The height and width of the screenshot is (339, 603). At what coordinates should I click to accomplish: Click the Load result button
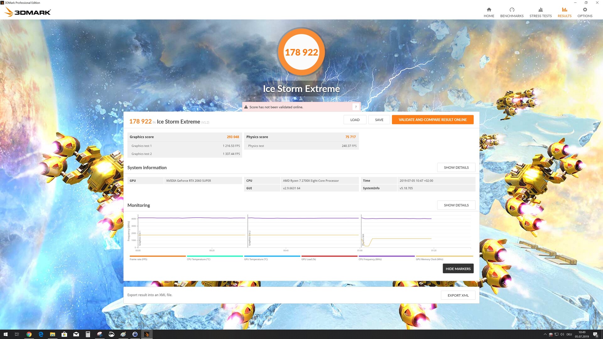[x=355, y=120]
